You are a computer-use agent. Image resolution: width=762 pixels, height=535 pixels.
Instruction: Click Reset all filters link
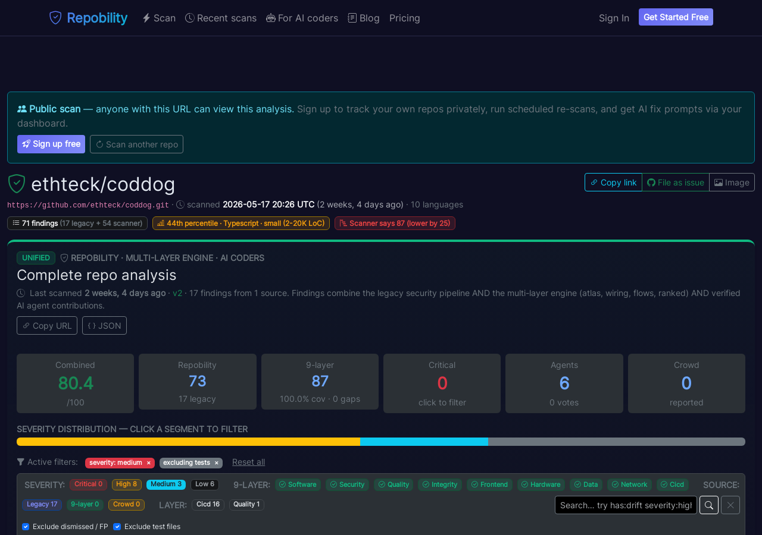tap(248, 462)
